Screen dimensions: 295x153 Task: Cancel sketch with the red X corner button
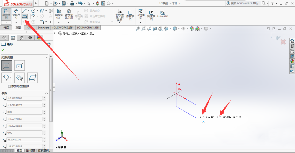(x=283, y=42)
